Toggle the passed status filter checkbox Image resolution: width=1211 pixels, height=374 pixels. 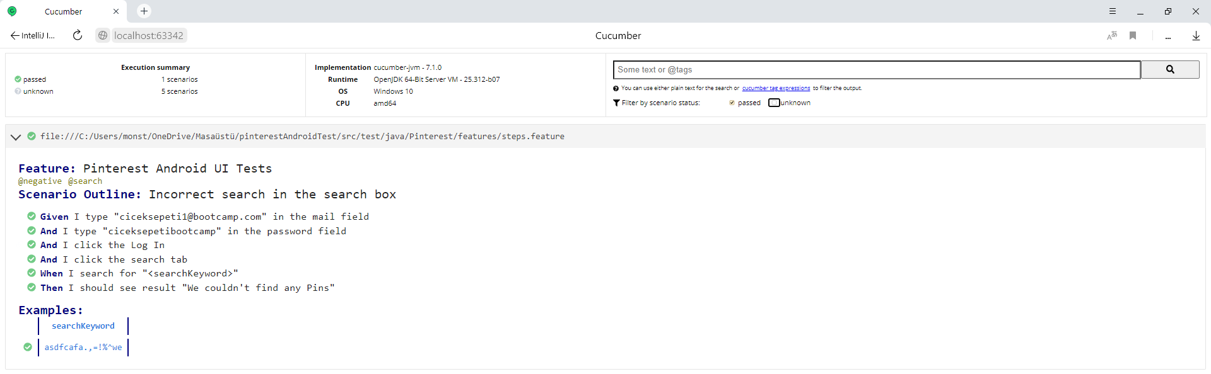click(732, 103)
